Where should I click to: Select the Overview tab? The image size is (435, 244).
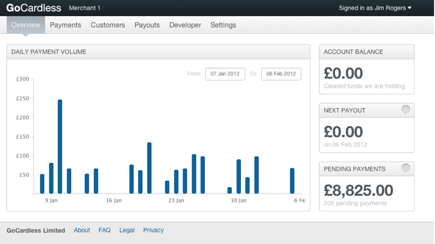tap(26, 25)
